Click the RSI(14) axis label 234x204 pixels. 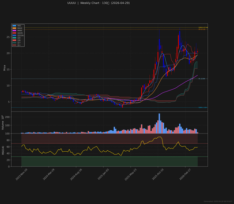coord(3,150)
